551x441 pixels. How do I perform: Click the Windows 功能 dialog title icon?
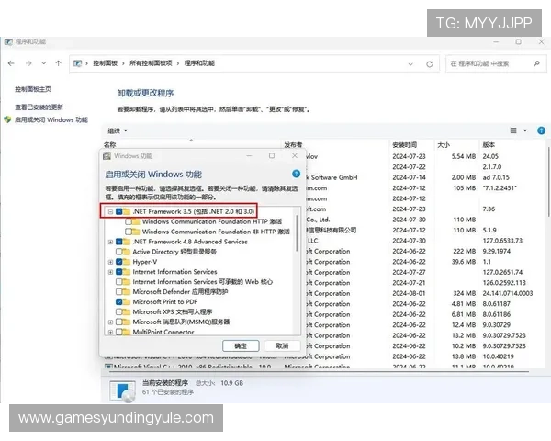(x=107, y=156)
